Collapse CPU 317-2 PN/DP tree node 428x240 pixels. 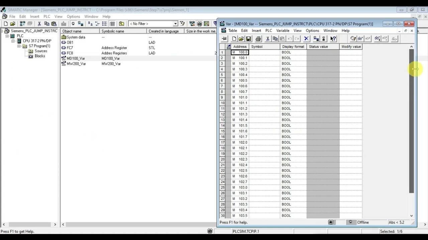(x=13, y=41)
